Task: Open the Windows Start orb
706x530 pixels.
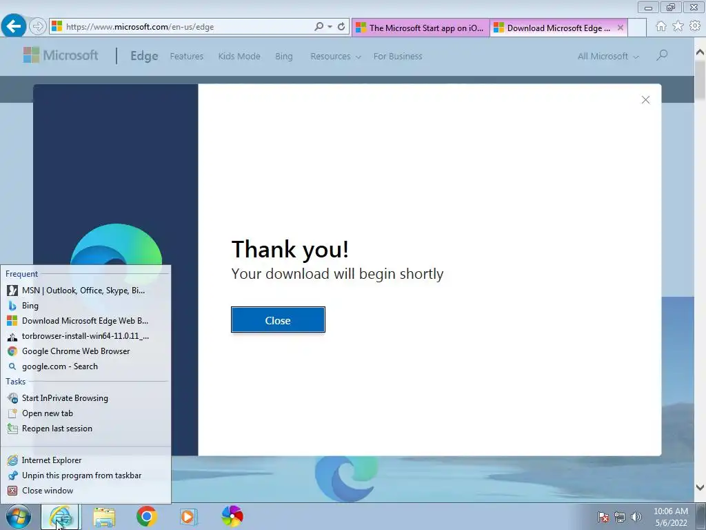Action: pos(19,516)
